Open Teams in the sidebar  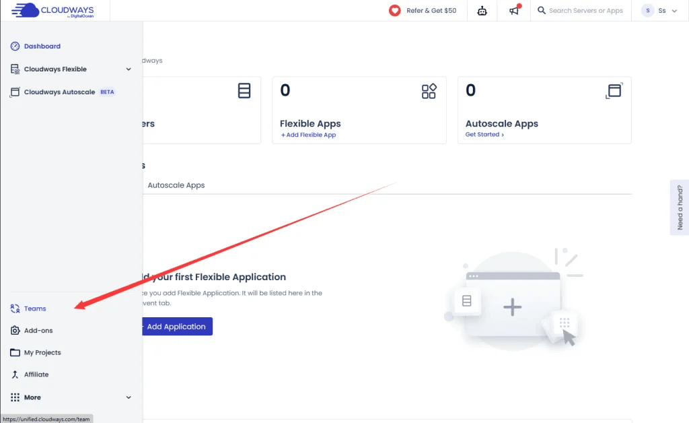(x=35, y=308)
